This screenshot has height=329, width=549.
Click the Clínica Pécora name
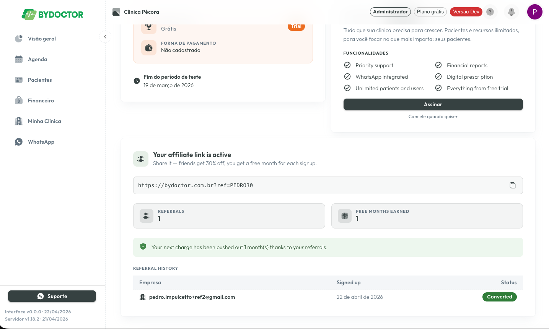142,12
